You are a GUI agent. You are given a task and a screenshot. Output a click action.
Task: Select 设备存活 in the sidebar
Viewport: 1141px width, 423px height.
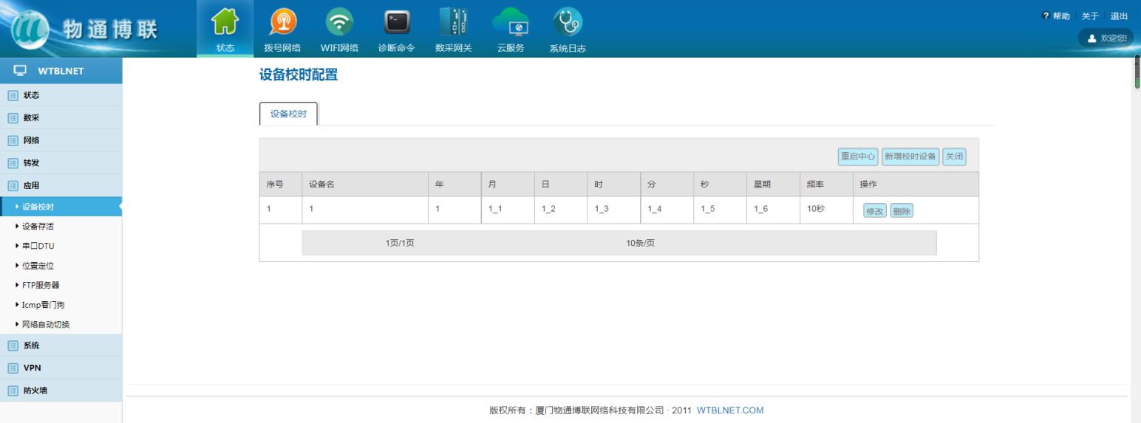pos(38,227)
